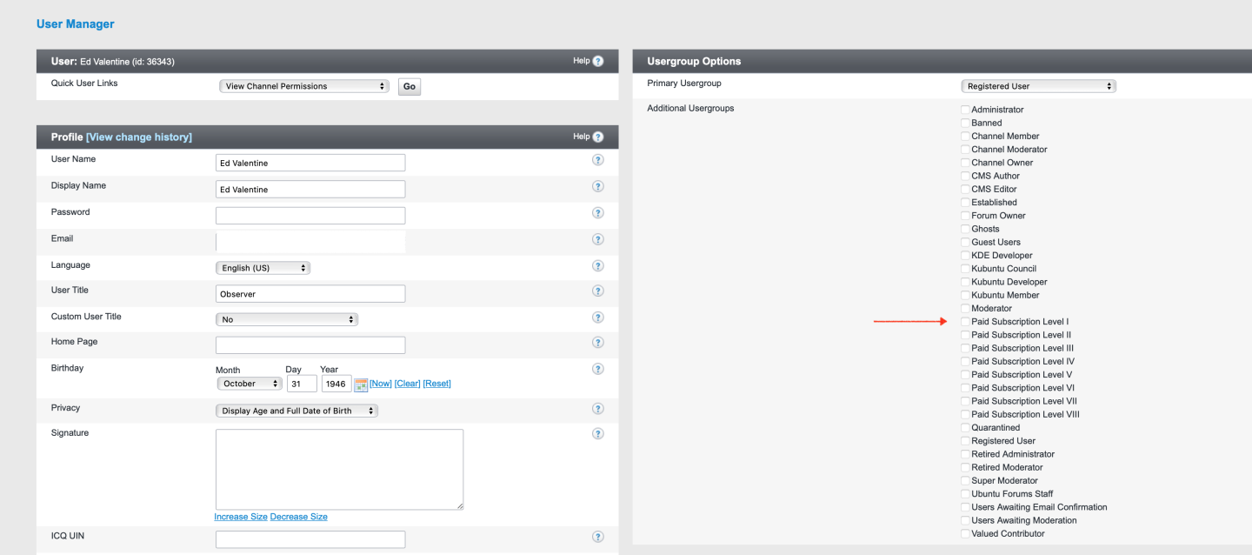
Task: Click help icon for Password row
Action: (x=598, y=213)
